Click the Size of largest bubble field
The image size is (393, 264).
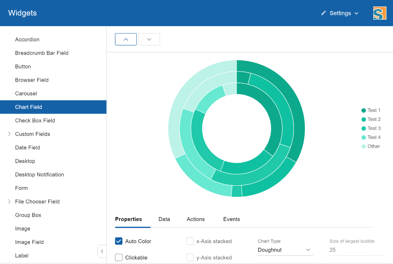tap(357, 250)
